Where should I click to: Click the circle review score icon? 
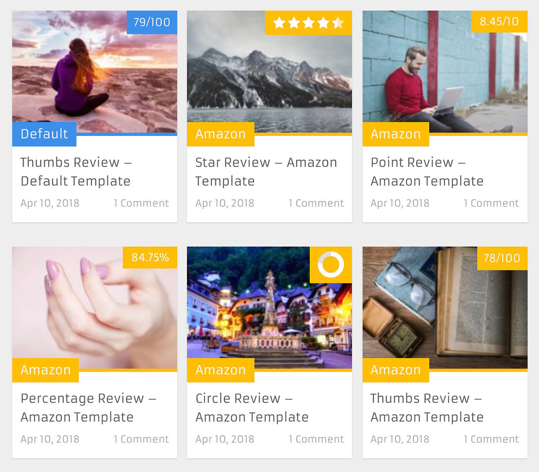331,264
